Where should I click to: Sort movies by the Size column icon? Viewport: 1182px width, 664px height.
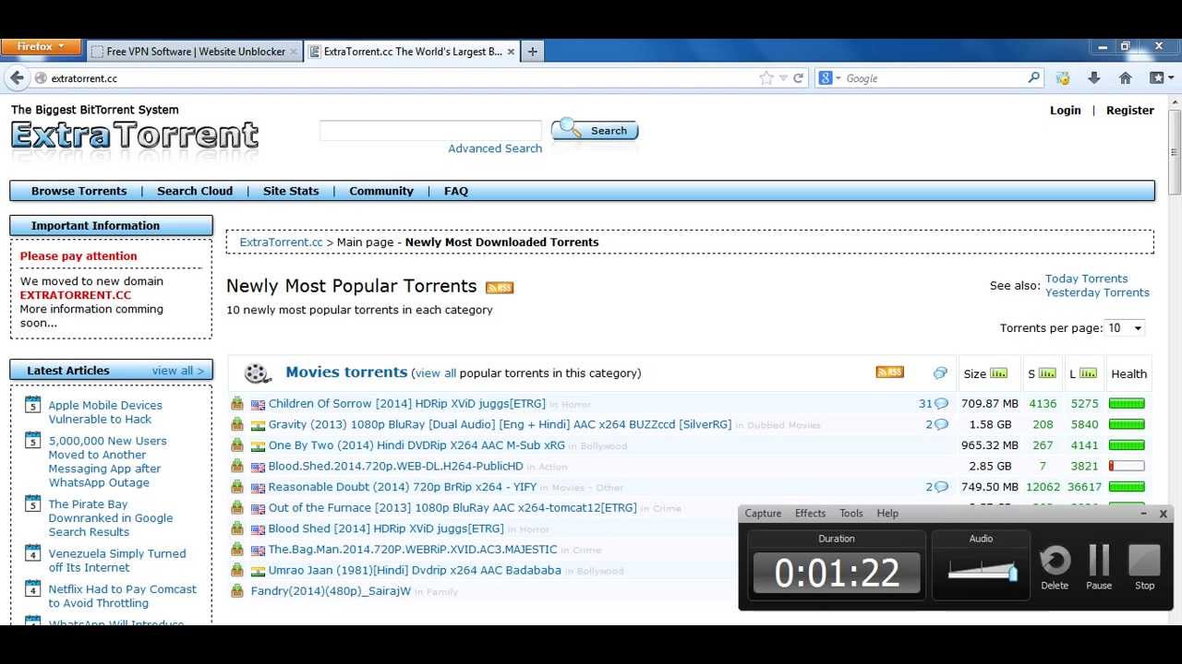[998, 373]
